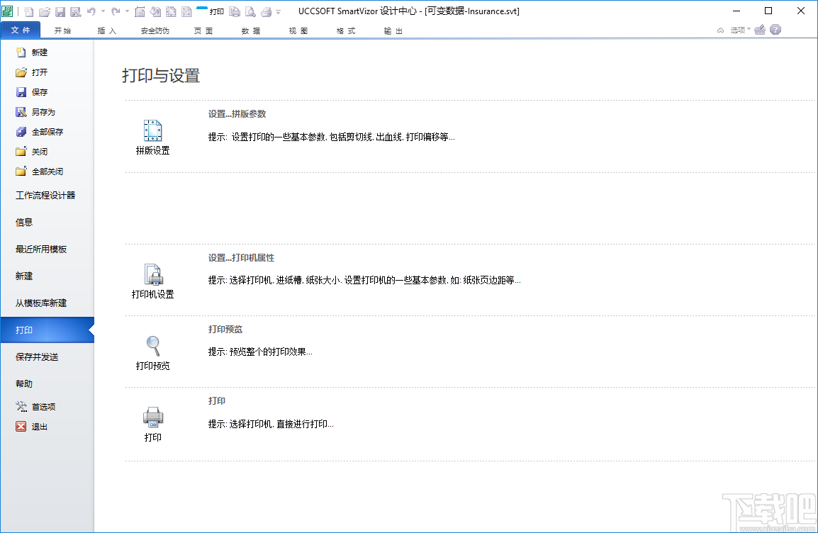Screen dimensions: 818x533
Task: Expand the 选项 options dropdown
Action: [748, 30]
